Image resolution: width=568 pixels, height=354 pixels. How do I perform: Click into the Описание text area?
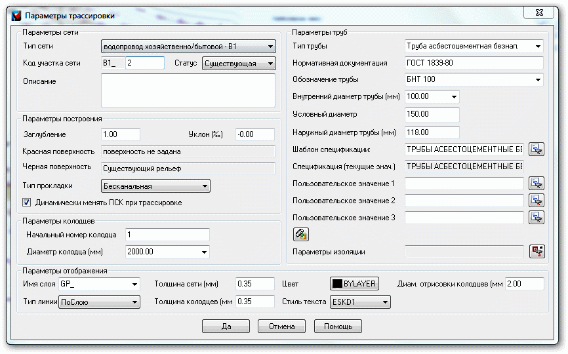[x=188, y=90]
